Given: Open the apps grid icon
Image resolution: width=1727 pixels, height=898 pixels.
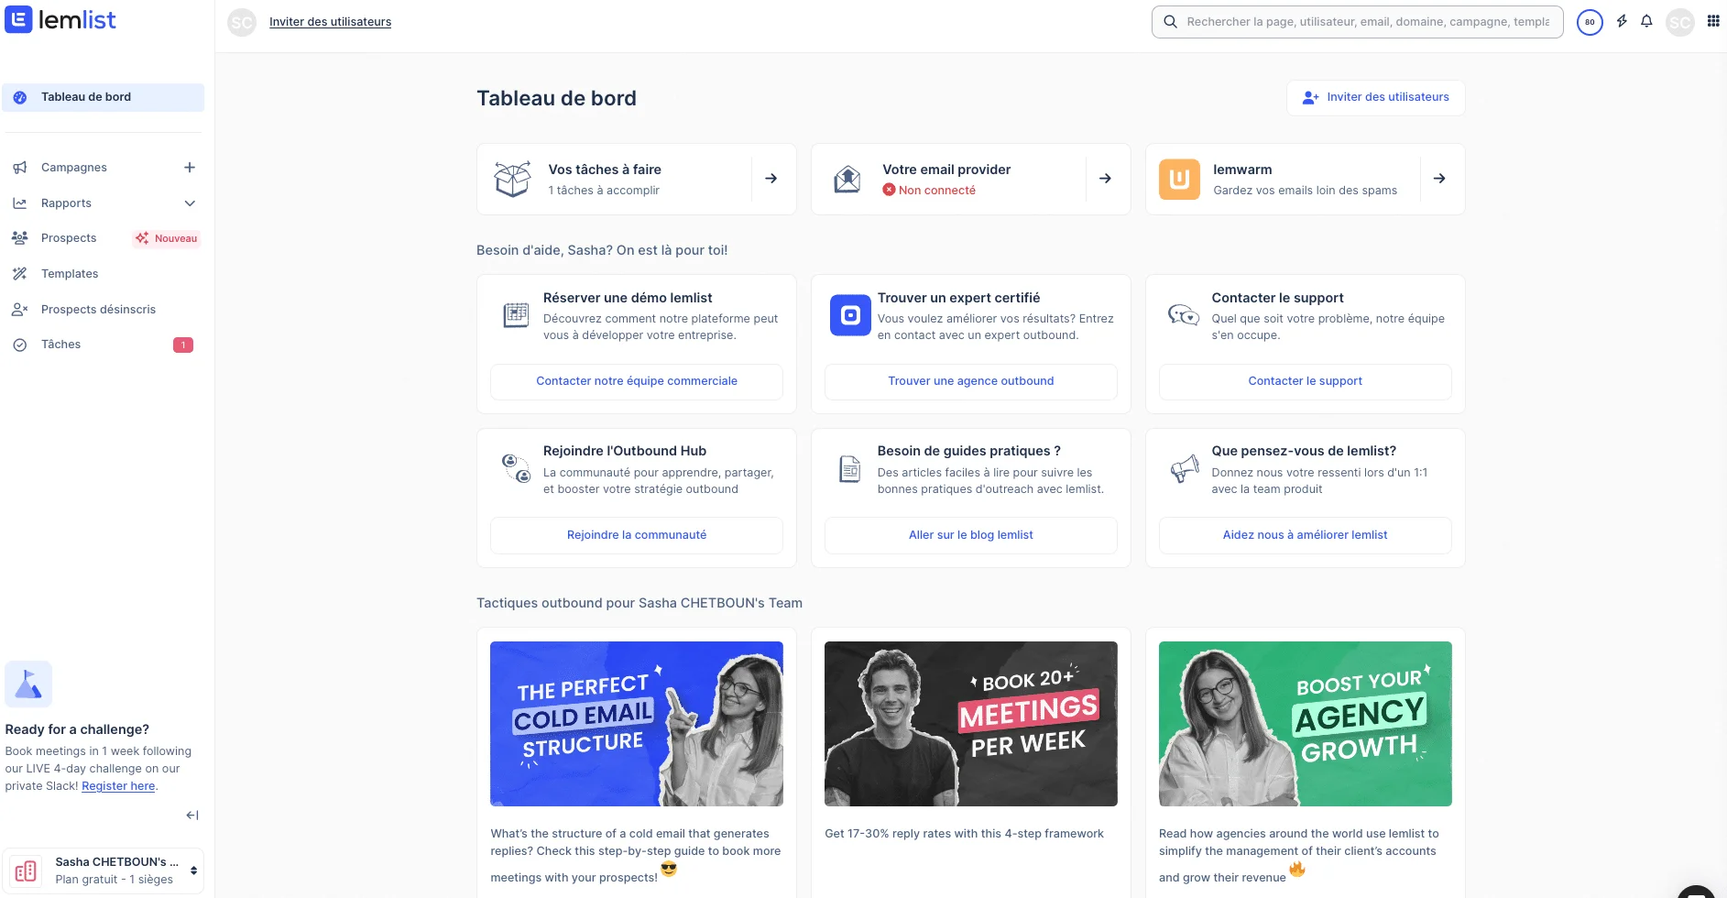Looking at the screenshot, I should (x=1713, y=21).
